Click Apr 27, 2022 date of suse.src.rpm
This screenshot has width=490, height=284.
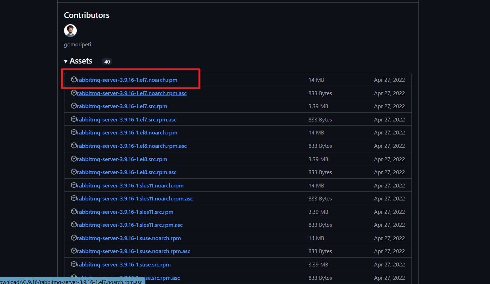(389, 265)
